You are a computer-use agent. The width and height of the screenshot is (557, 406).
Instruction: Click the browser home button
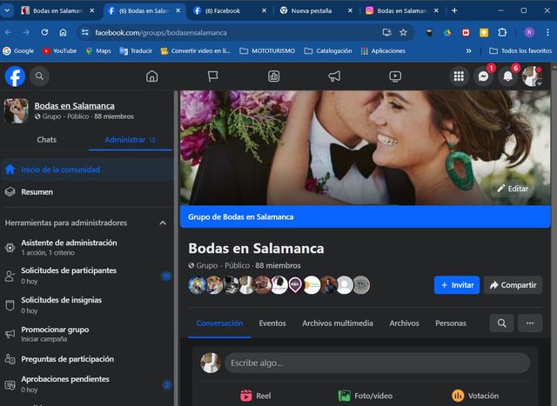(x=63, y=32)
